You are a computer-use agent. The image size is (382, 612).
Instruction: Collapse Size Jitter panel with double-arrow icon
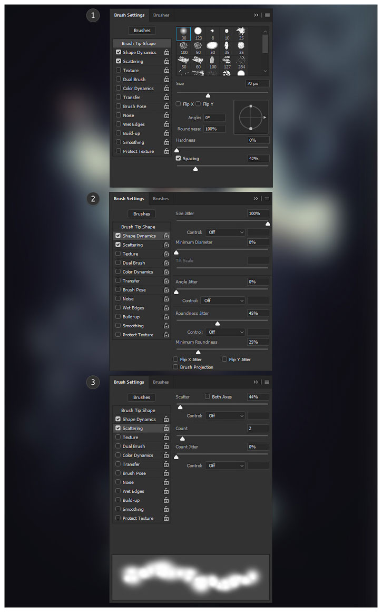(x=256, y=199)
